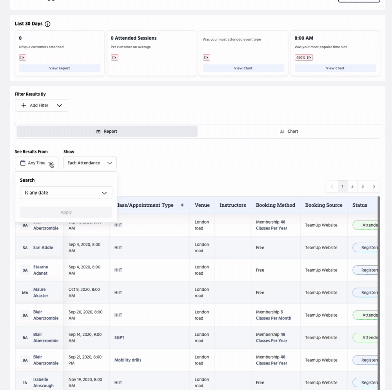Open Sari Addie customer profile link
Screen dimensions: 392x390
click(43, 248)
